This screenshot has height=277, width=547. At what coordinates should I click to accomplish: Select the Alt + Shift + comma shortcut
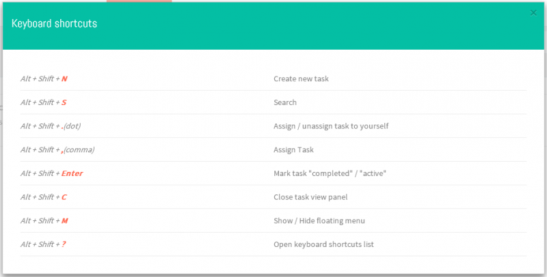tap(57, 149)
